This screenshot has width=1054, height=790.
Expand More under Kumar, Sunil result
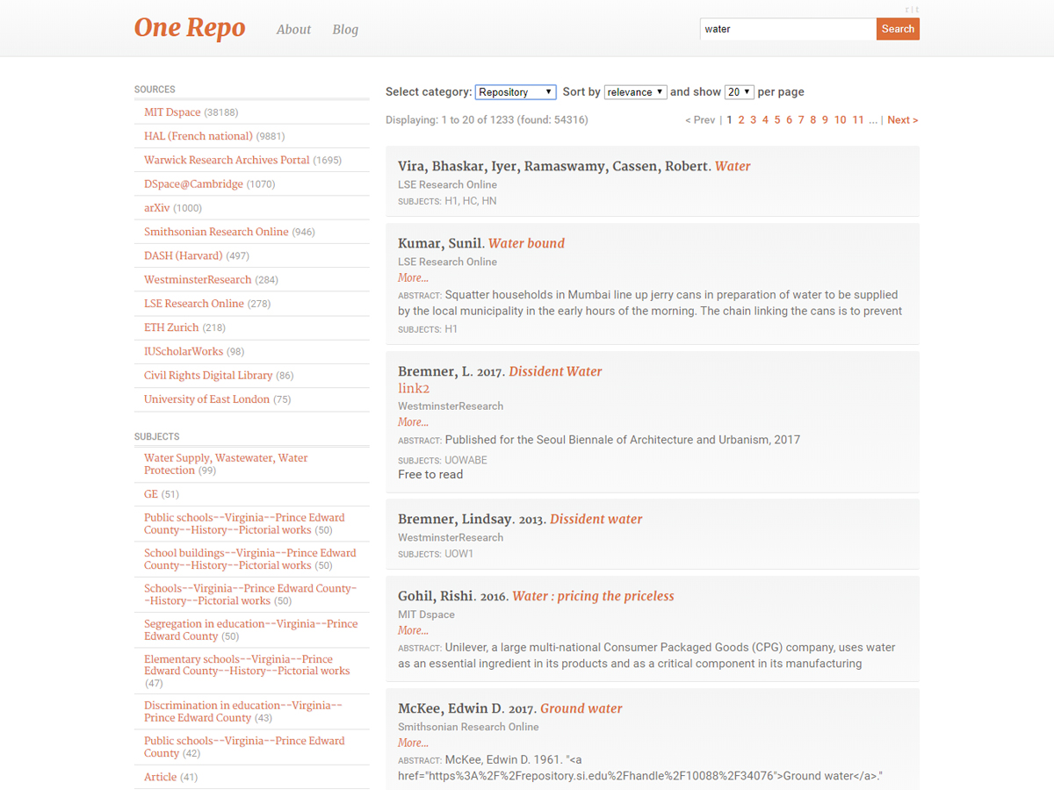[x=413, y=278]
